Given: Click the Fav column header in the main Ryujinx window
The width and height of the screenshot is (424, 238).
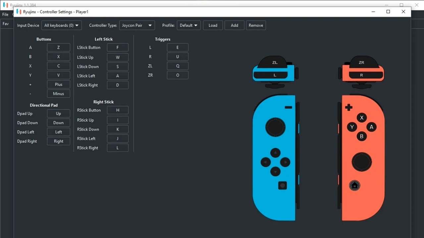Looking at the screenshot, I should coord(6,24).
